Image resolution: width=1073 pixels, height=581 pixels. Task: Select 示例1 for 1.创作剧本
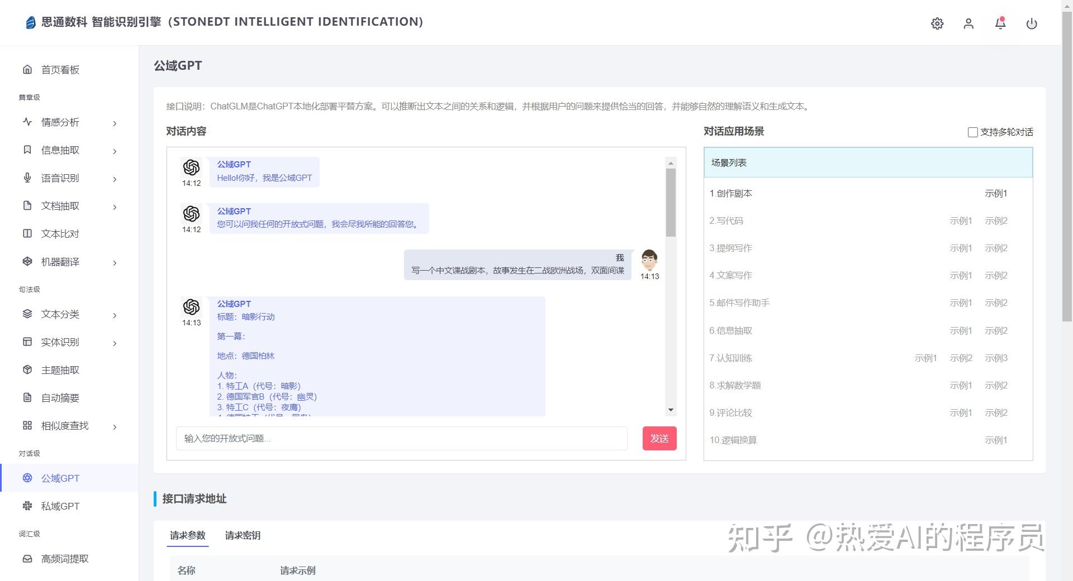(996, 194)
